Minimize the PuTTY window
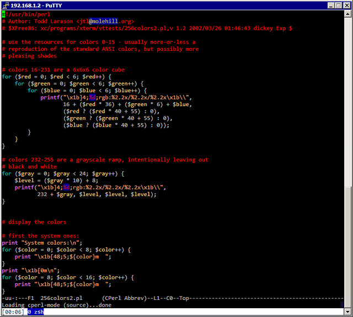This screenshot has height=317, width=353. pos(331,6)
